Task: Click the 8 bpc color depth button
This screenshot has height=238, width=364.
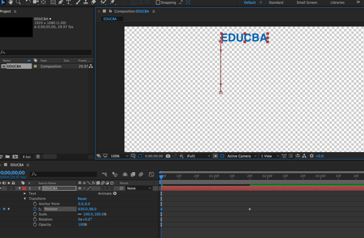Action: click(27, 156)
